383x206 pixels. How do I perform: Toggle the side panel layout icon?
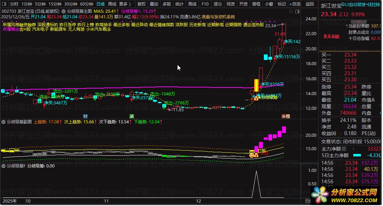pyautogui.click(x=297, y=11)
